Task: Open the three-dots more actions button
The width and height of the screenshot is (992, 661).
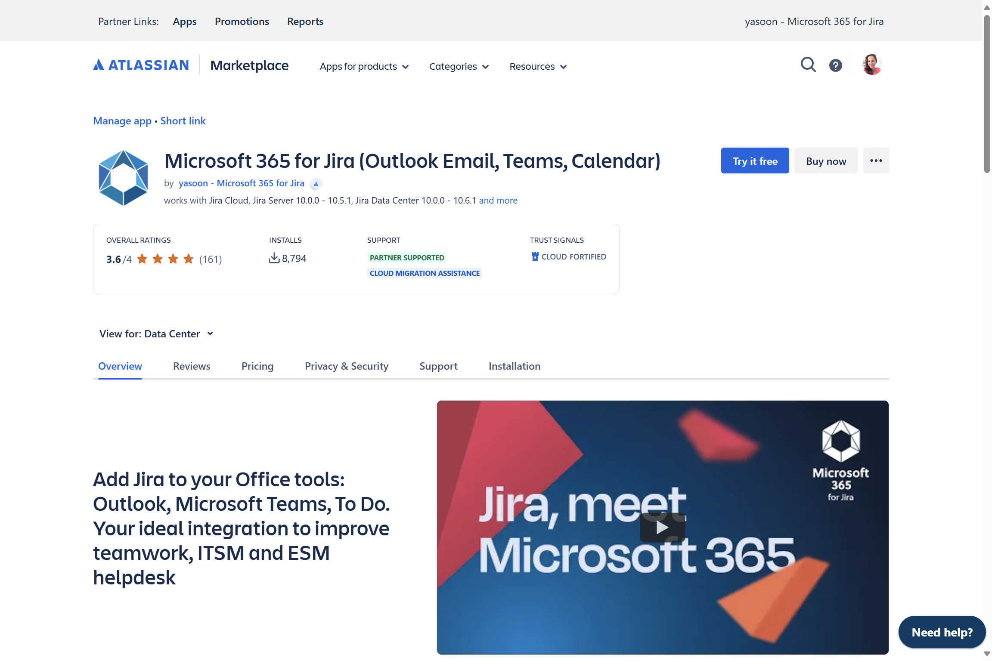Action: (876, 161)
